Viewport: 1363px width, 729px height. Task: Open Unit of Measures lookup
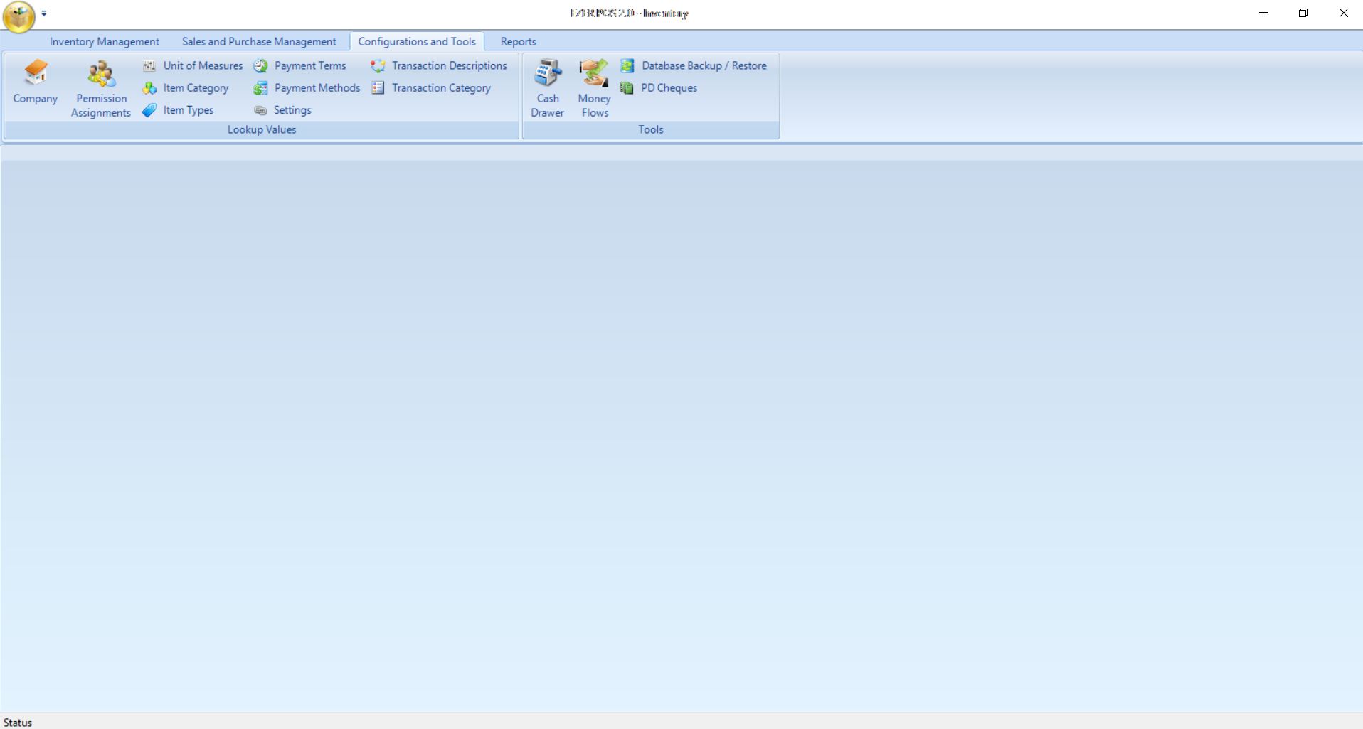click(x=193, y=65)
